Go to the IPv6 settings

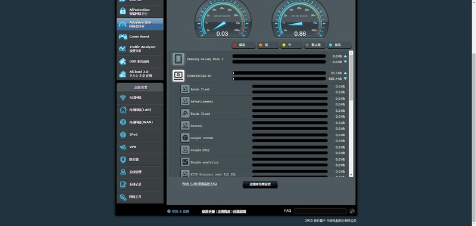point(140,134)
